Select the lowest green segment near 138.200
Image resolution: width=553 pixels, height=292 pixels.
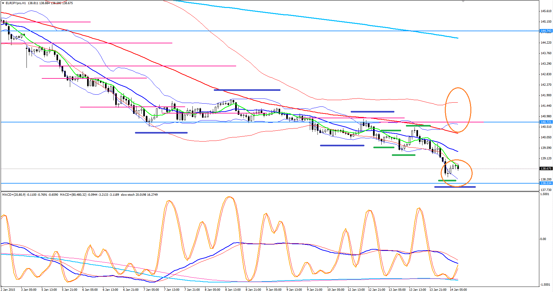(x=447, y=180)
